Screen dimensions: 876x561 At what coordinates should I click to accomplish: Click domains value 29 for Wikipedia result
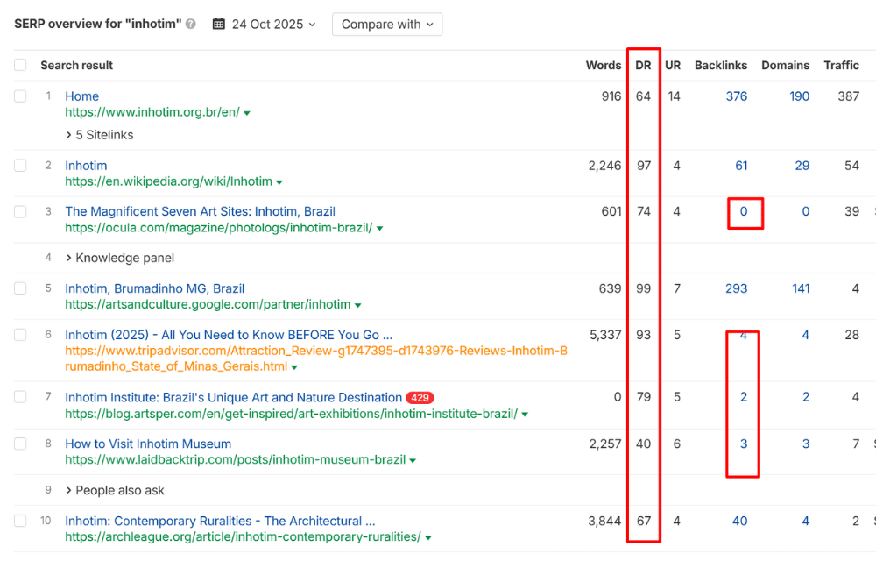pyautogui.click(x=802, y=166)
